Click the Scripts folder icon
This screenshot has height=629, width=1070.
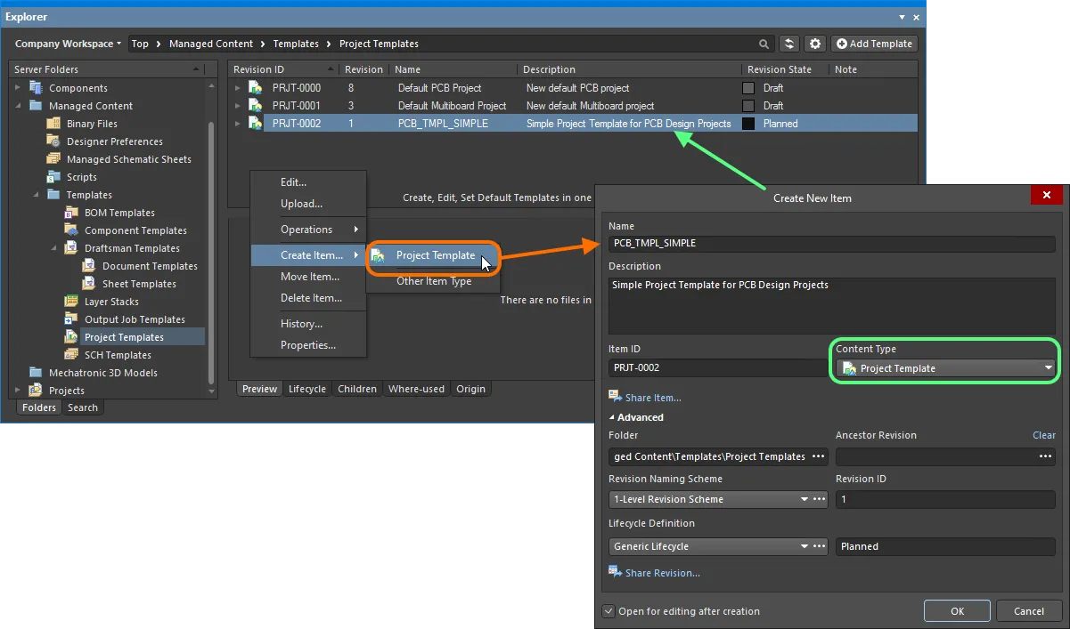53,177
